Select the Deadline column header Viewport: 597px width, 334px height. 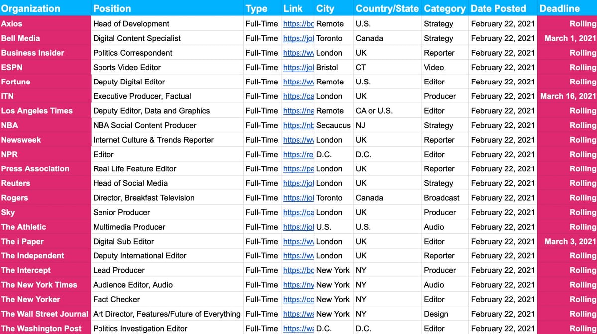(559, 8)
